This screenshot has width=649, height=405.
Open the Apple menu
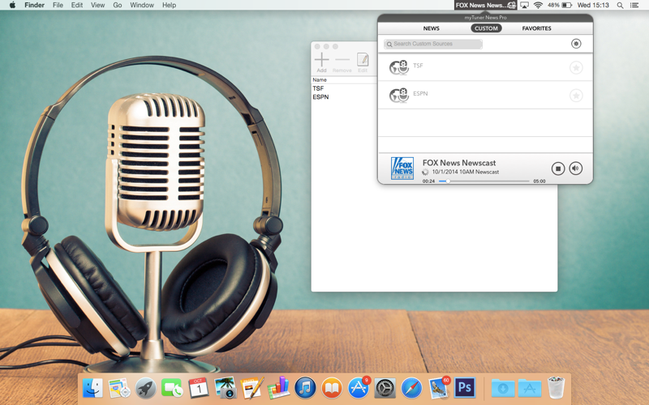point(12,5)
